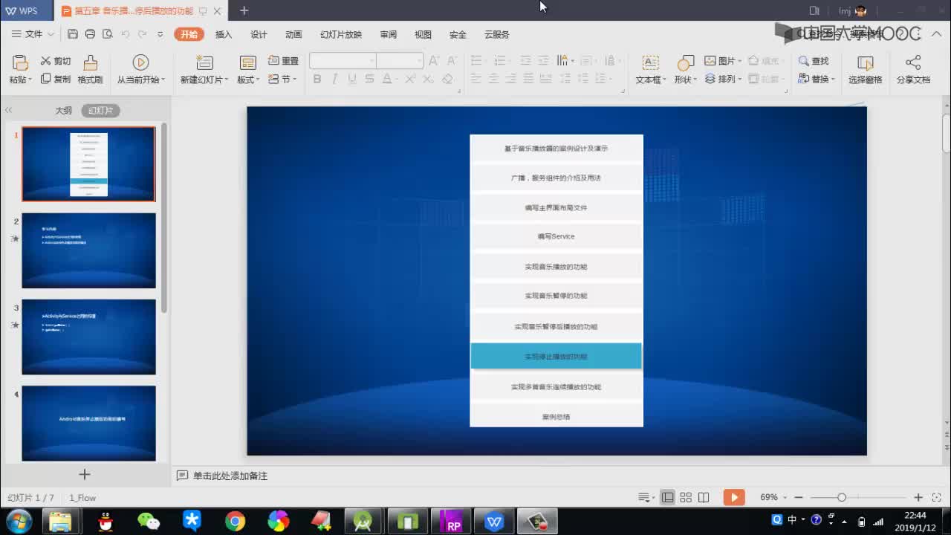
Task: Open a new document tab with plus
Action: click(244, 10)
